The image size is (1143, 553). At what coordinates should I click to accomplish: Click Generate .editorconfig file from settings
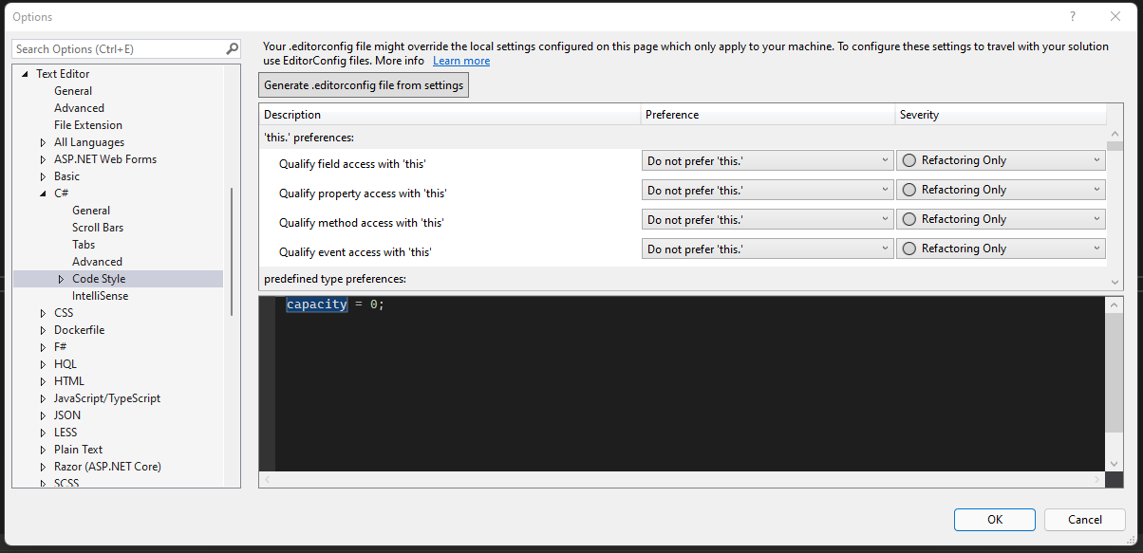(x=363, y=84)
